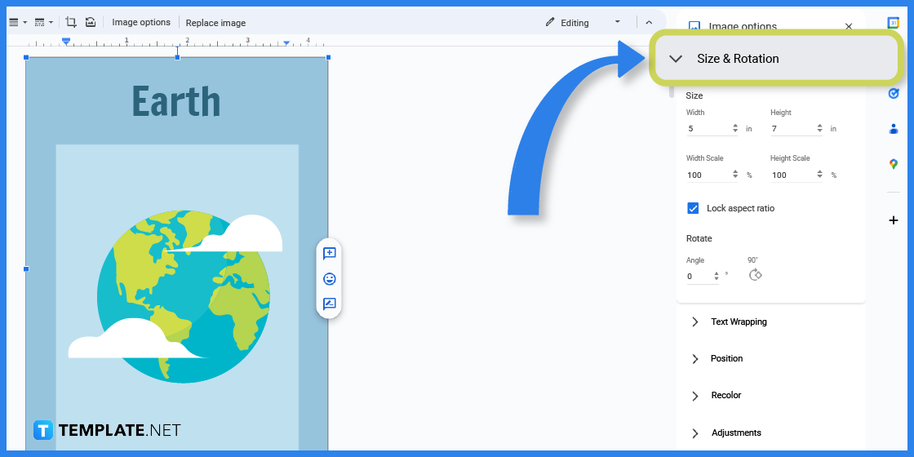Click the "Lock aspect ratio" label
Viewport: 914px width, 457px height.
740,208
